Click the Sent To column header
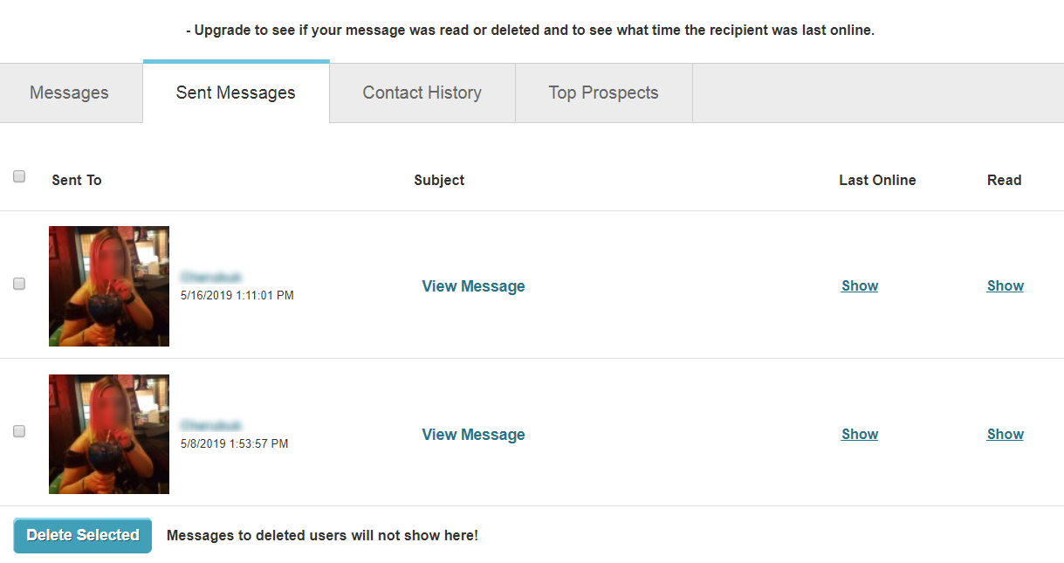Image resolution: width=1064 pixels, height=563 pixels. click(x=77, y=181)
